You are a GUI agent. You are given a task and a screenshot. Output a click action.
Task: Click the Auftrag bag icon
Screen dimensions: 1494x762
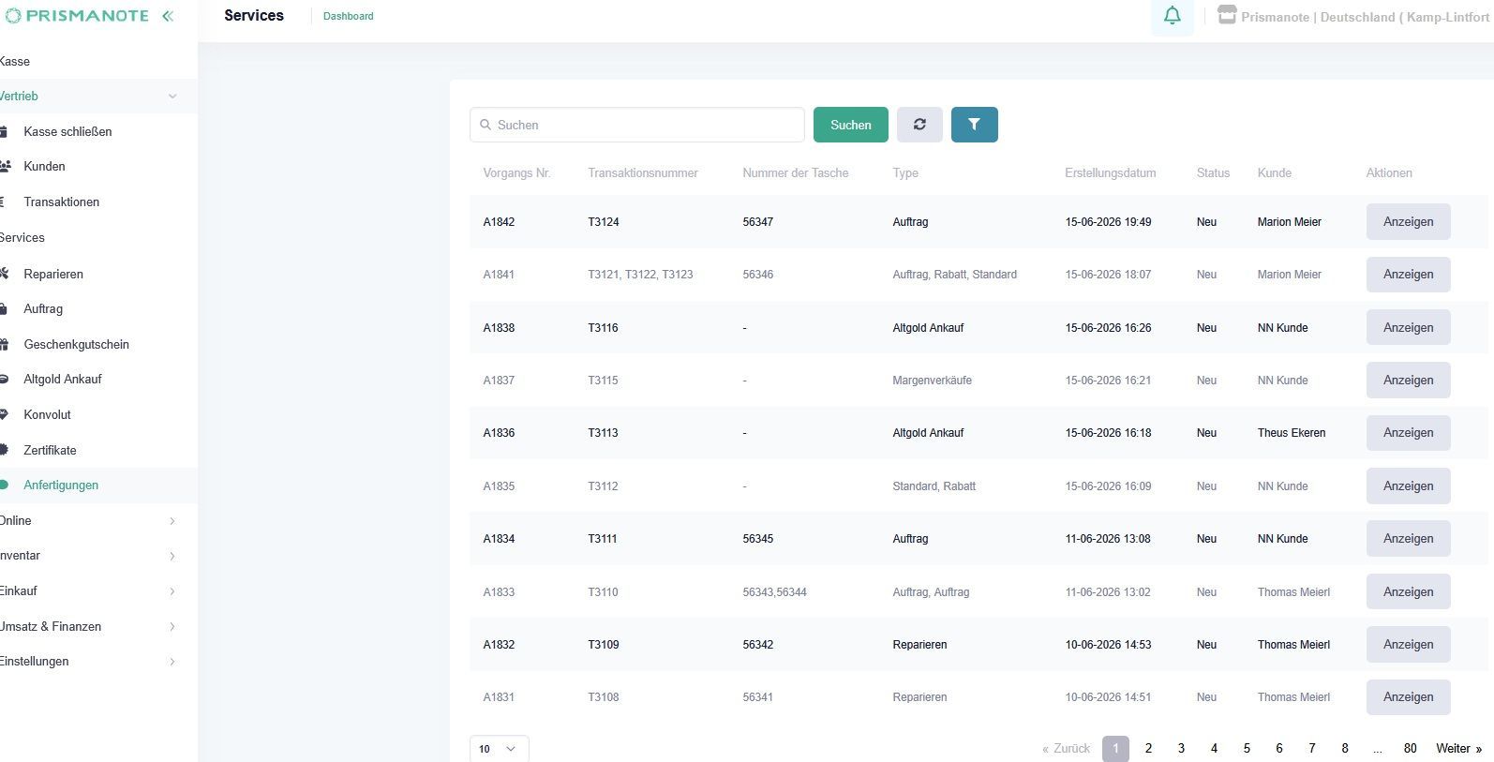click(5, 309)
